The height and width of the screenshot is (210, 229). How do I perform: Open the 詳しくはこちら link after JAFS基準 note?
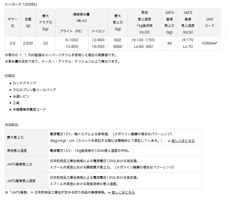point(123,192)
